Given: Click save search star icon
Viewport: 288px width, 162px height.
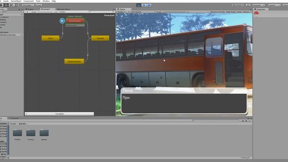Looking at the screenshot, I should [x=250, y=121].
